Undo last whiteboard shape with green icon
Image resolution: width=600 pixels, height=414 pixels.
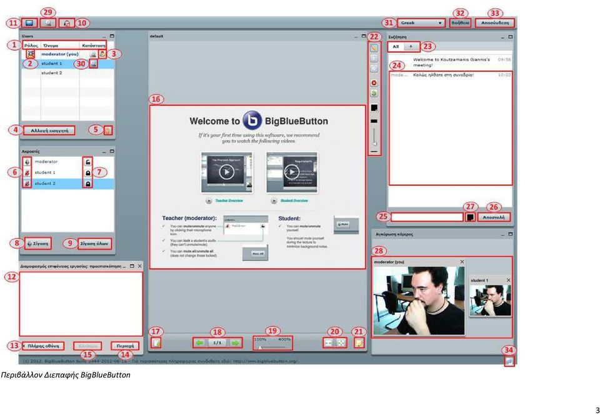point(374,93)
